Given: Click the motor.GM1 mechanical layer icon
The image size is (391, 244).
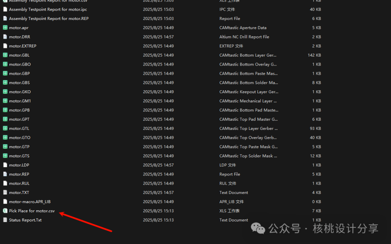Looking at the screenshot, I should [x=5, y=101].
